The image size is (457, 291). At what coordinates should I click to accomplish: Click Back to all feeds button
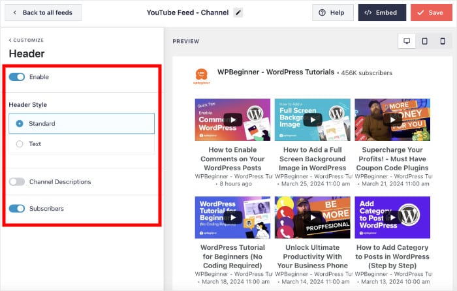tap(43, 12)
